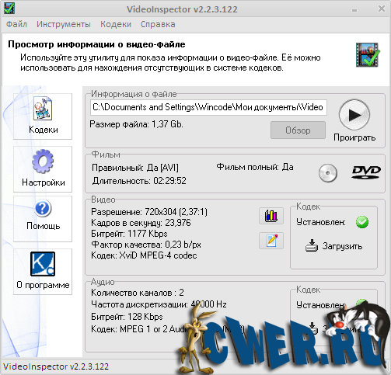The image size is (391, 375).
Task: Play the video with Проиграть button
Action: pos(354,121)
